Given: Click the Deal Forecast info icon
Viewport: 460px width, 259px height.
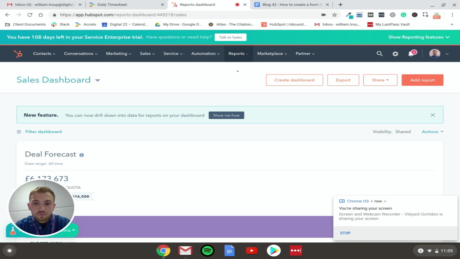Looking at the screenshot, I should click(x=81, y=154).
